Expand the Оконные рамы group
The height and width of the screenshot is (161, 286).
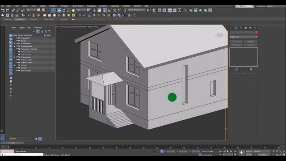[x=14, y=47]
